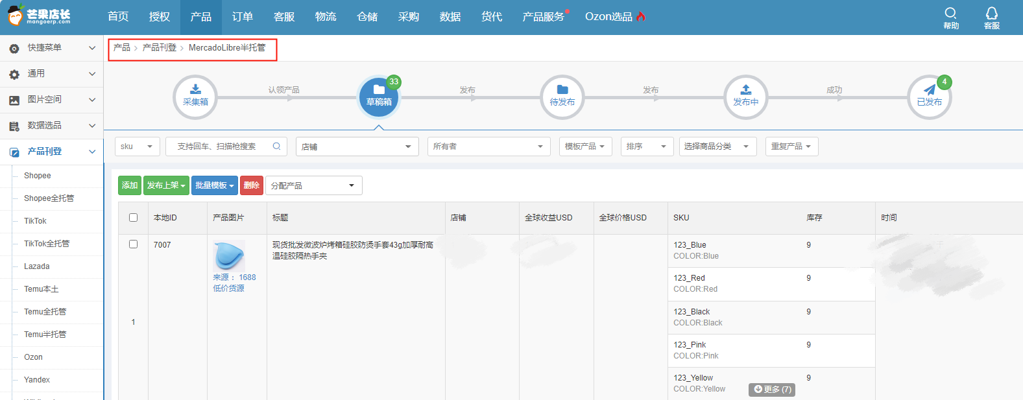Open the 店铺 store filter dropdown
The width and height of the screenshot is (1023, 400).
pos(357,147)
